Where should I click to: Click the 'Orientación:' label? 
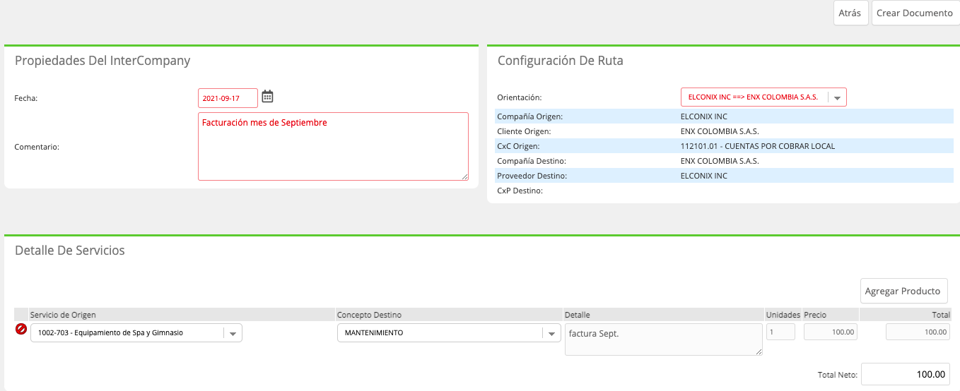pos(519,97)
